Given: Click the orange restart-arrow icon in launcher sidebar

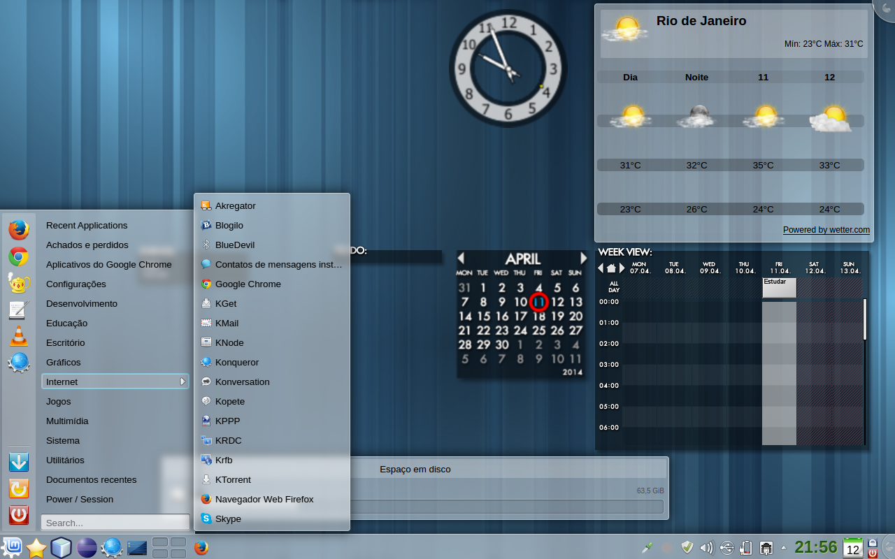Looking at the screenshot, I should (19, 488).
